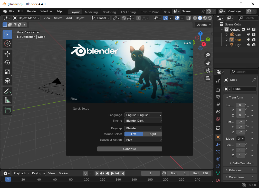Toggle Collection exclude checkbox in outliner
The width and height of the screenshot is (259, 188).
(243, 29)
